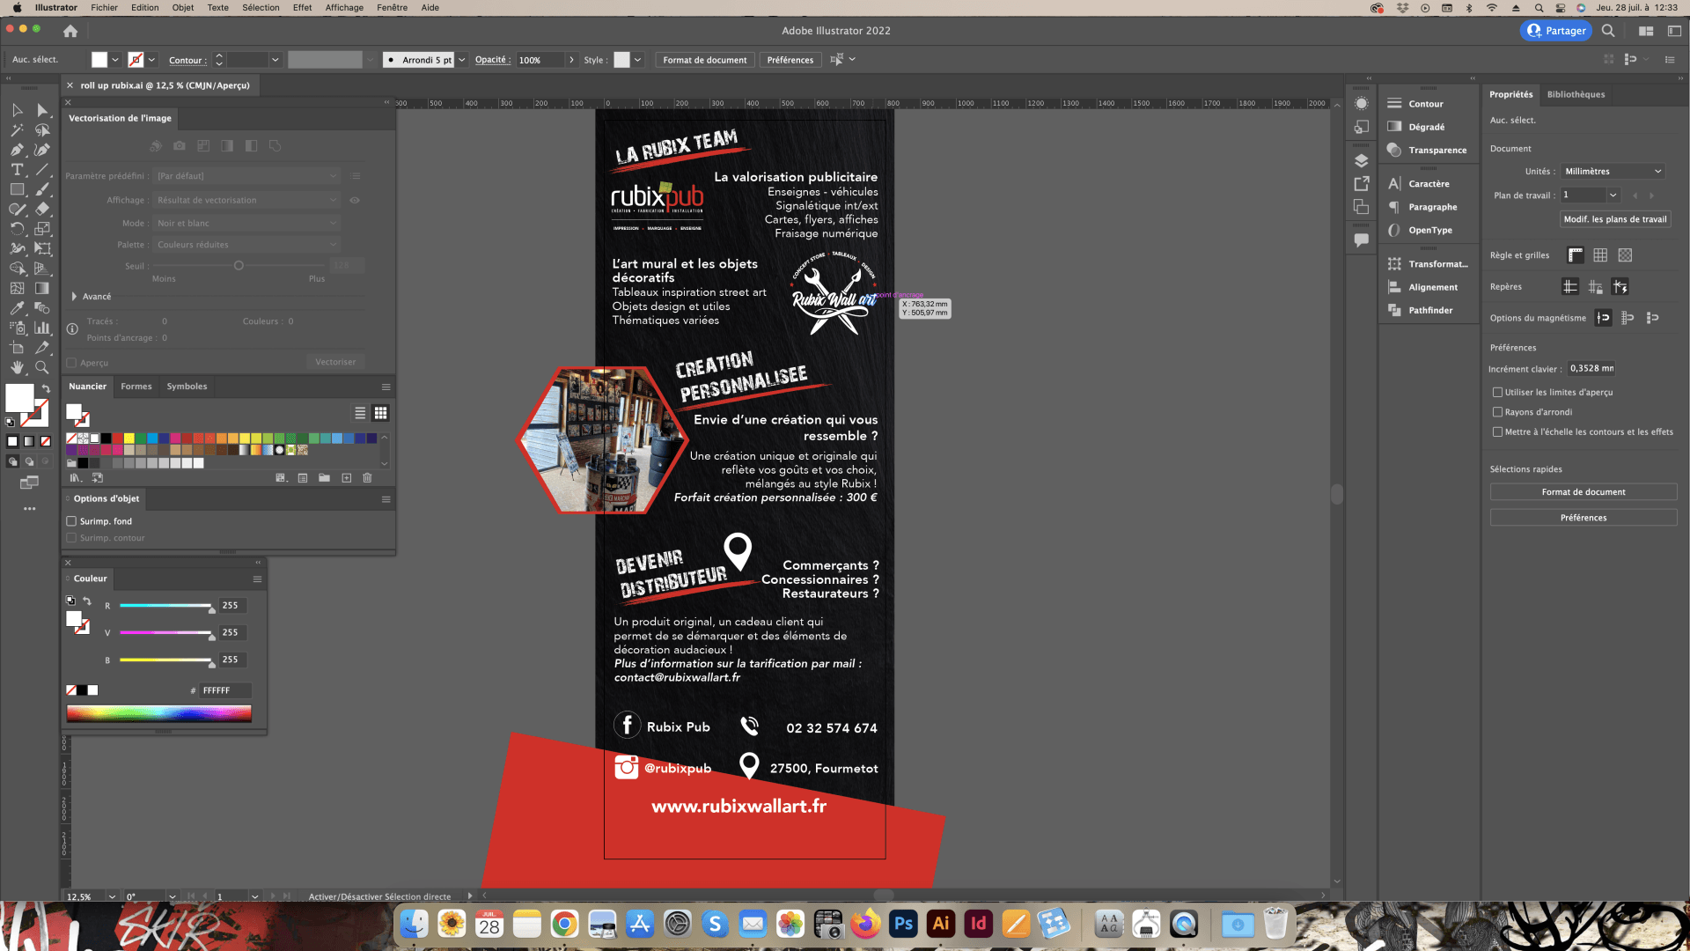Select the Type tool
Image resolution: width=1690 pixels, height=951 pixels.
(17, 170)
